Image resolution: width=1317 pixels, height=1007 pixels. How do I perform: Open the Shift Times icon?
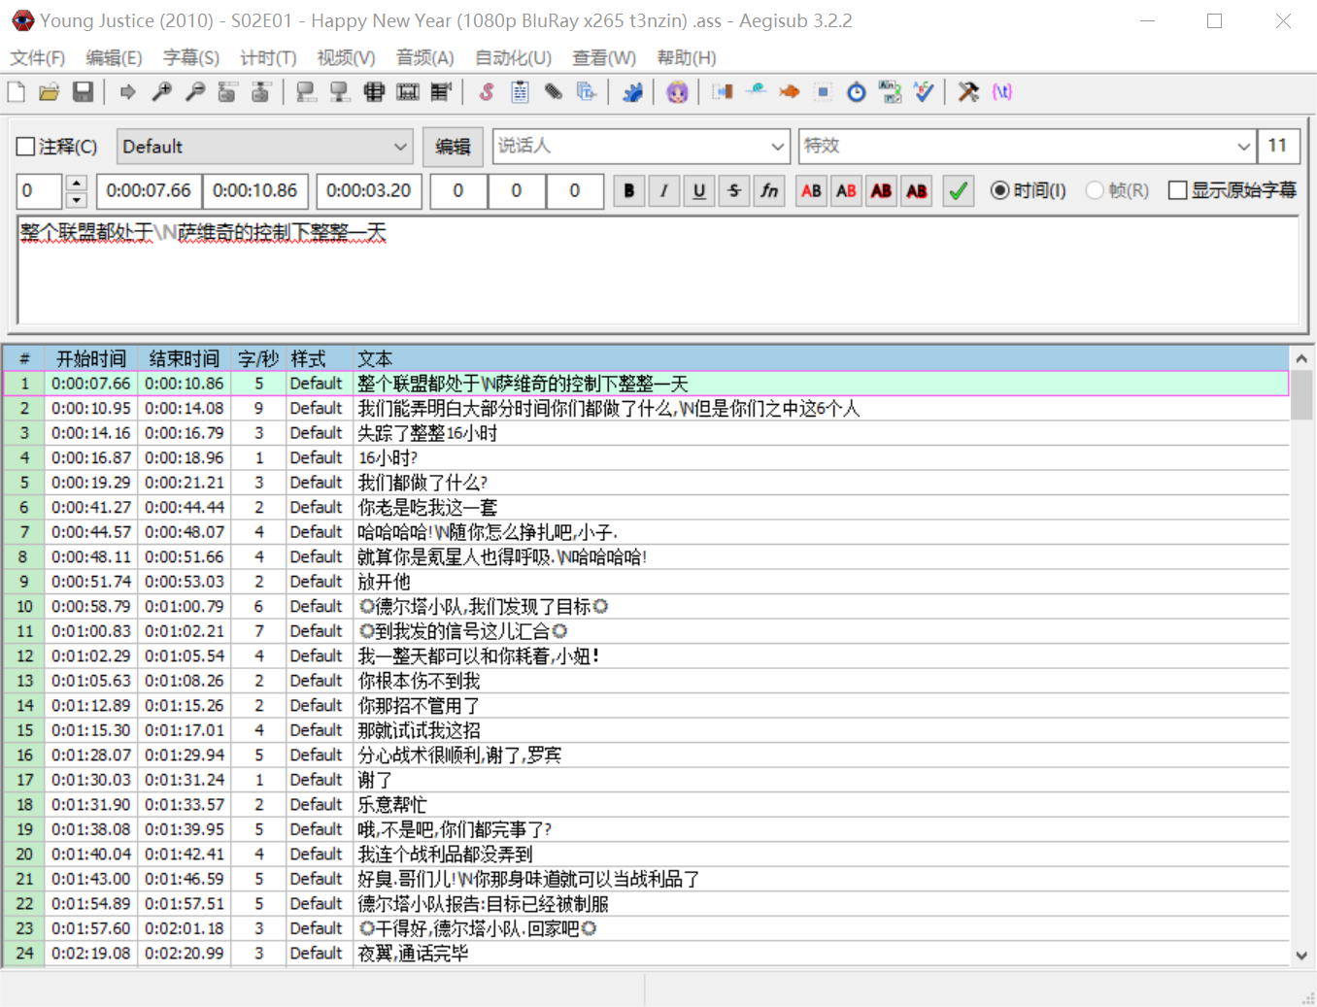[x=723, y=92]
